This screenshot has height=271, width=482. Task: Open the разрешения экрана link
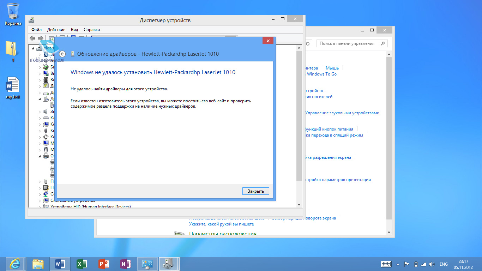tap(328, 157)
